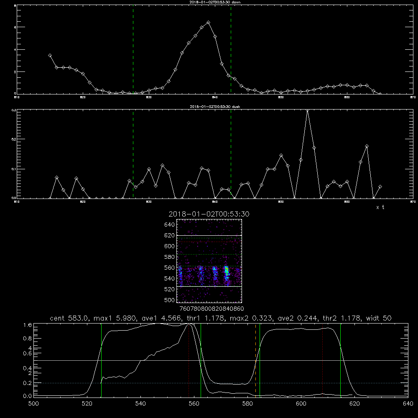
Task: Click the '500' x-axis label of the bottom plot
Action: coord(33,404)
